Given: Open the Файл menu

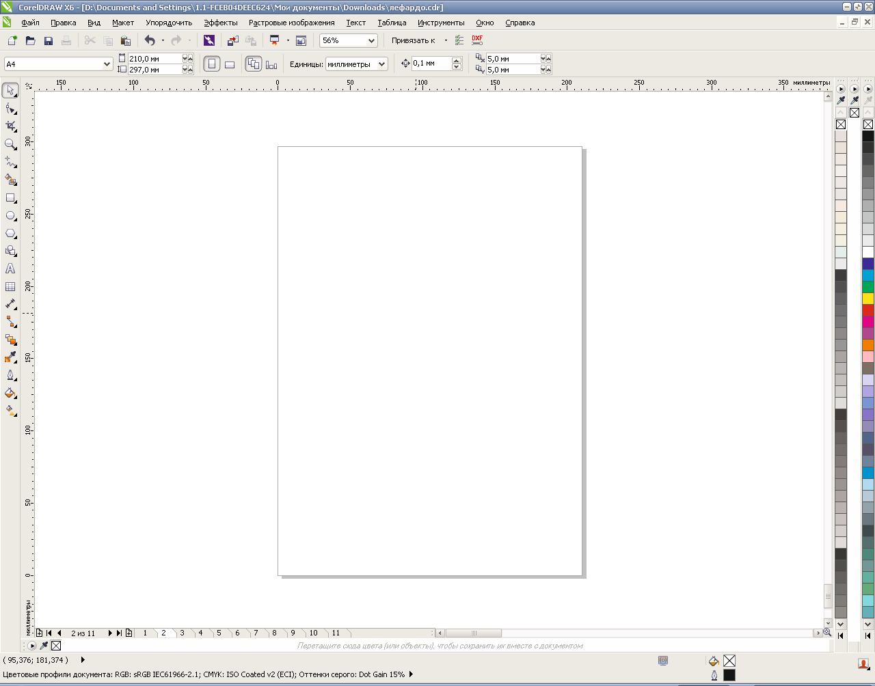Looking at the screenshot, I should click(x=31, y=23).
